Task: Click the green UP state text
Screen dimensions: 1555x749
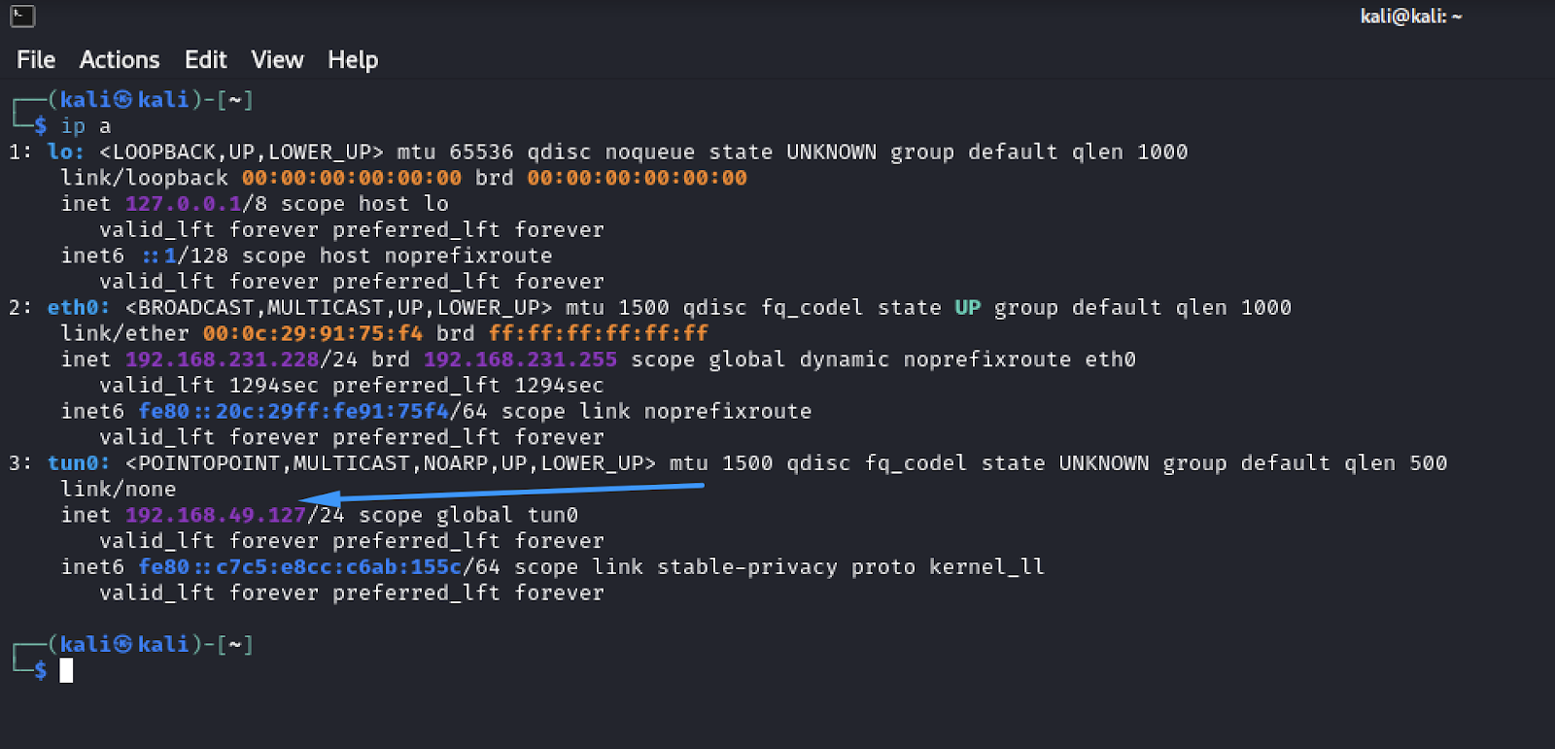Action: coord(968,308)
